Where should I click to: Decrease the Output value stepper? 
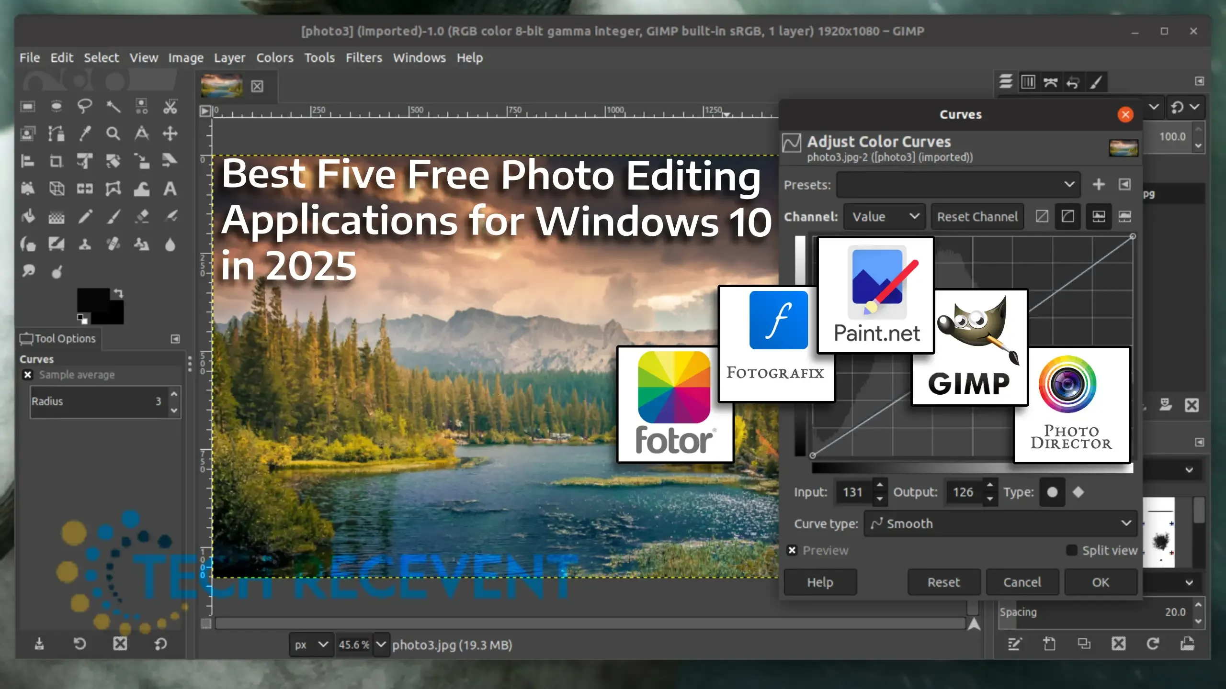coord(990,499)
